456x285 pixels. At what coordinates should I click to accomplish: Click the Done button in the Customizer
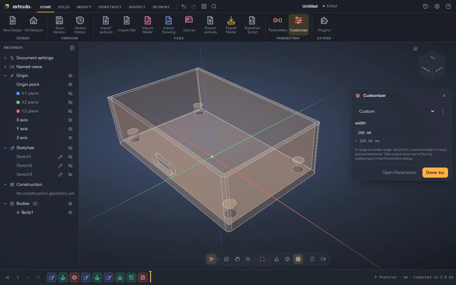(x=435, y=173)
